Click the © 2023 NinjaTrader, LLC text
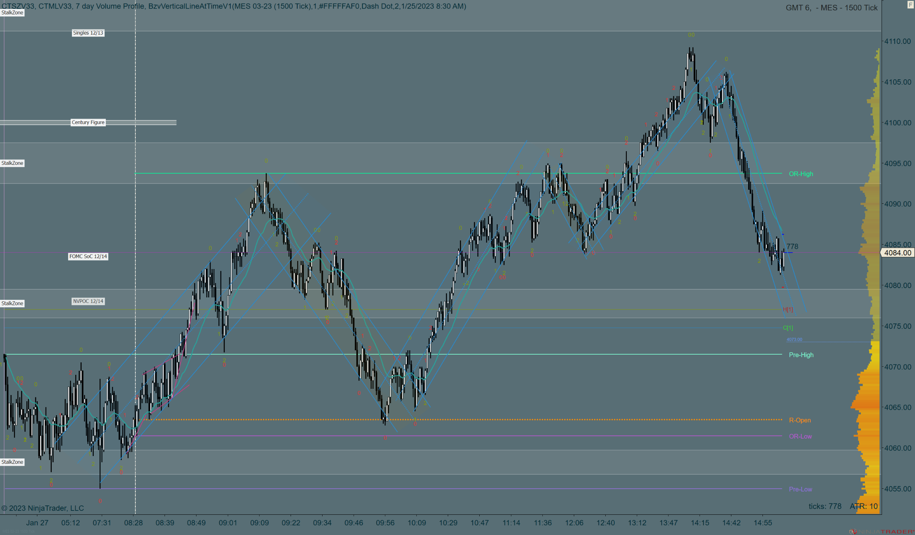Image resolution: width=915 pixels, height=535 pixels. click(43, 508)
